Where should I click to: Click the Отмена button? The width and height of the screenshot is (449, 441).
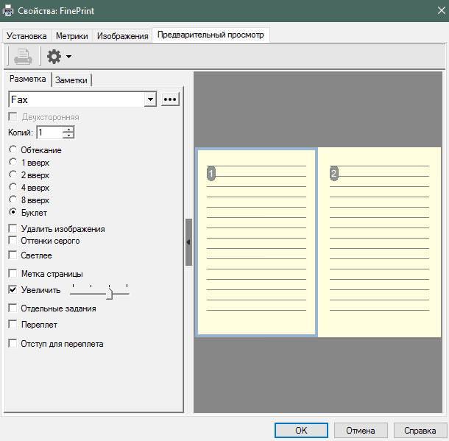coord(361,431)
